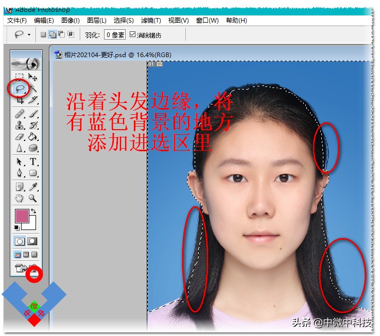Choose Add to Selection mode

point(53,34)
